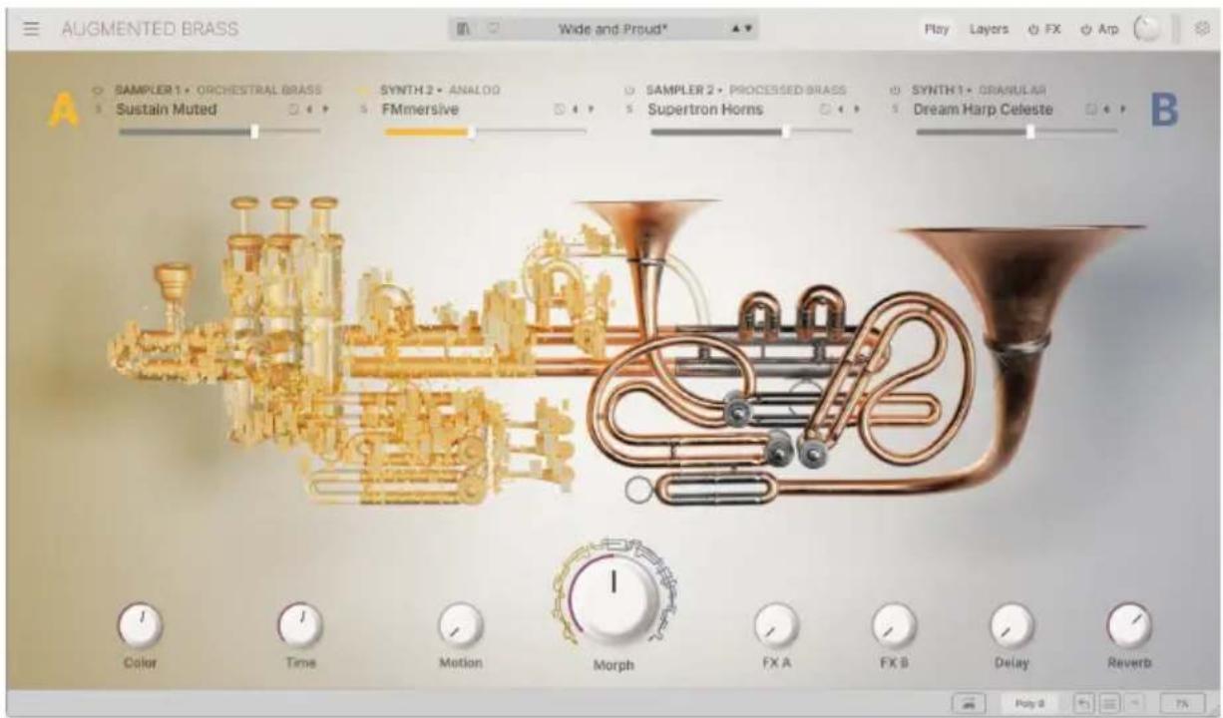Click the keyboard icon in status bar

[x=968, y=703]
